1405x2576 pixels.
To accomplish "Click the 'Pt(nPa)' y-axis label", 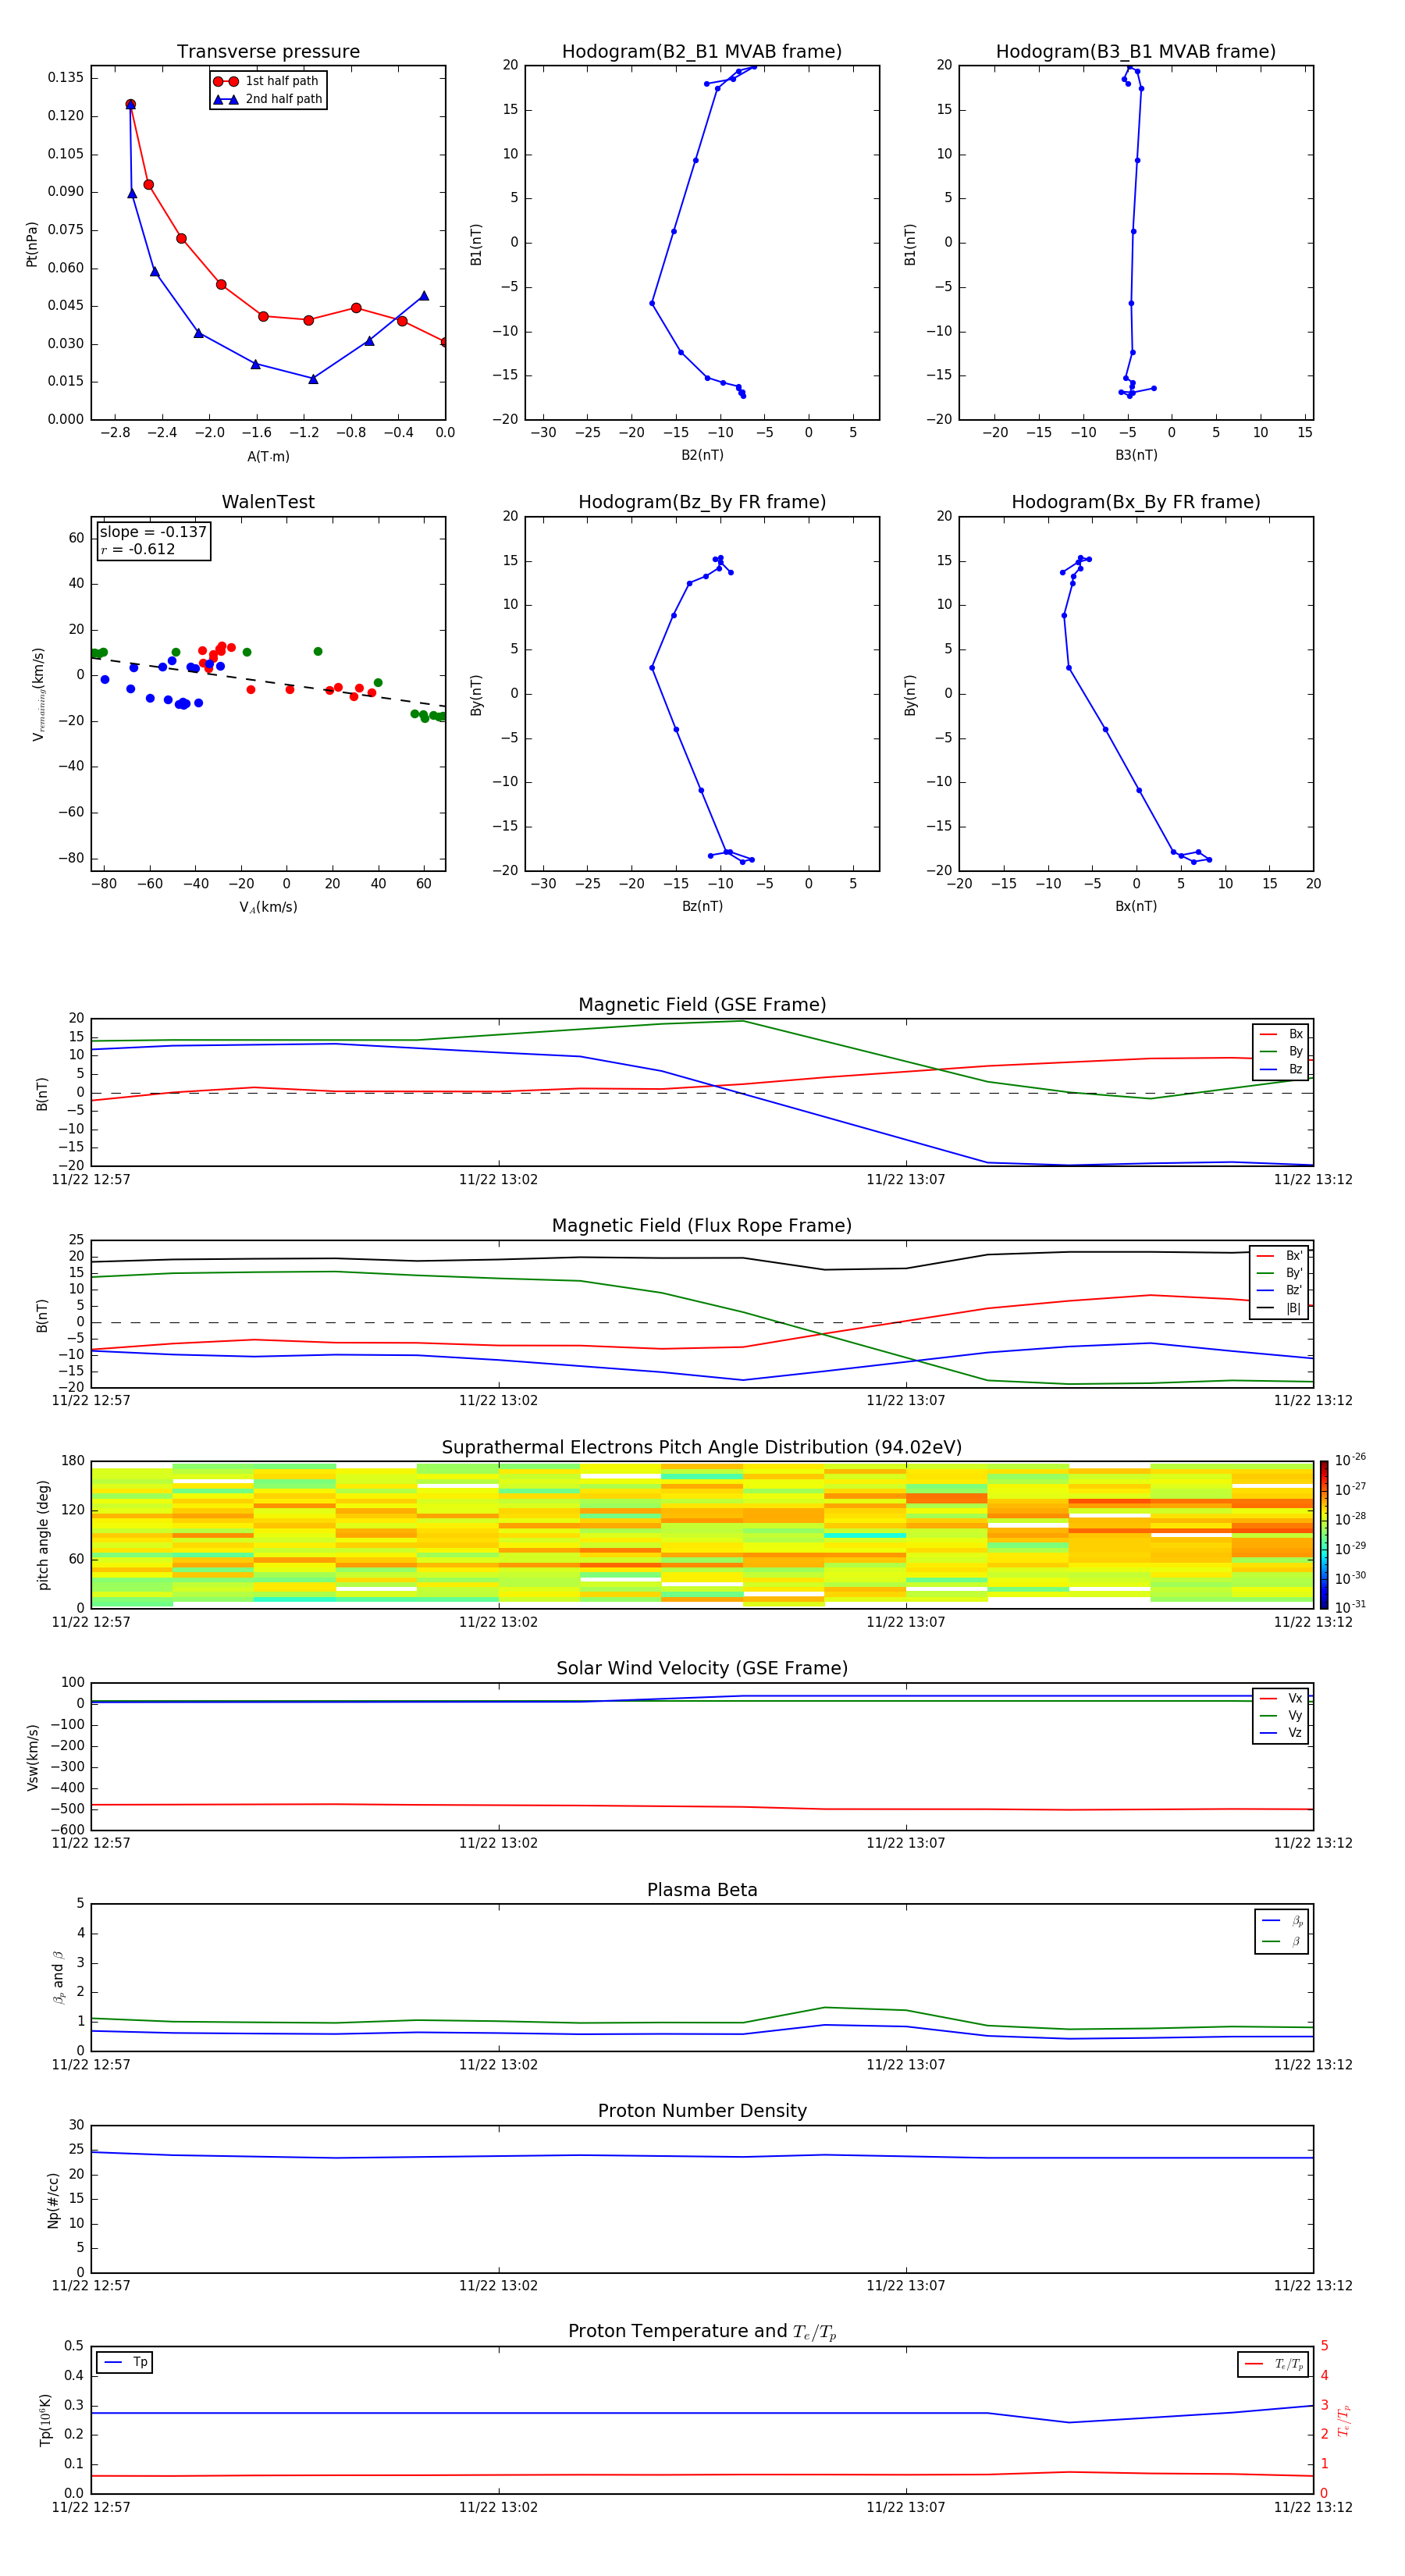I will (x=32, y=243).
